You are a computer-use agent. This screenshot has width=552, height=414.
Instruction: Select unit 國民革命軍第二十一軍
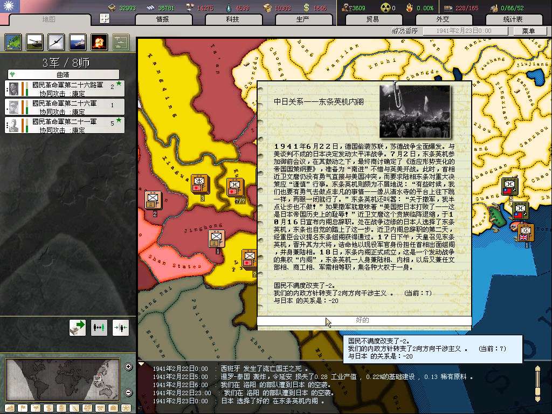tap(65, 125)
